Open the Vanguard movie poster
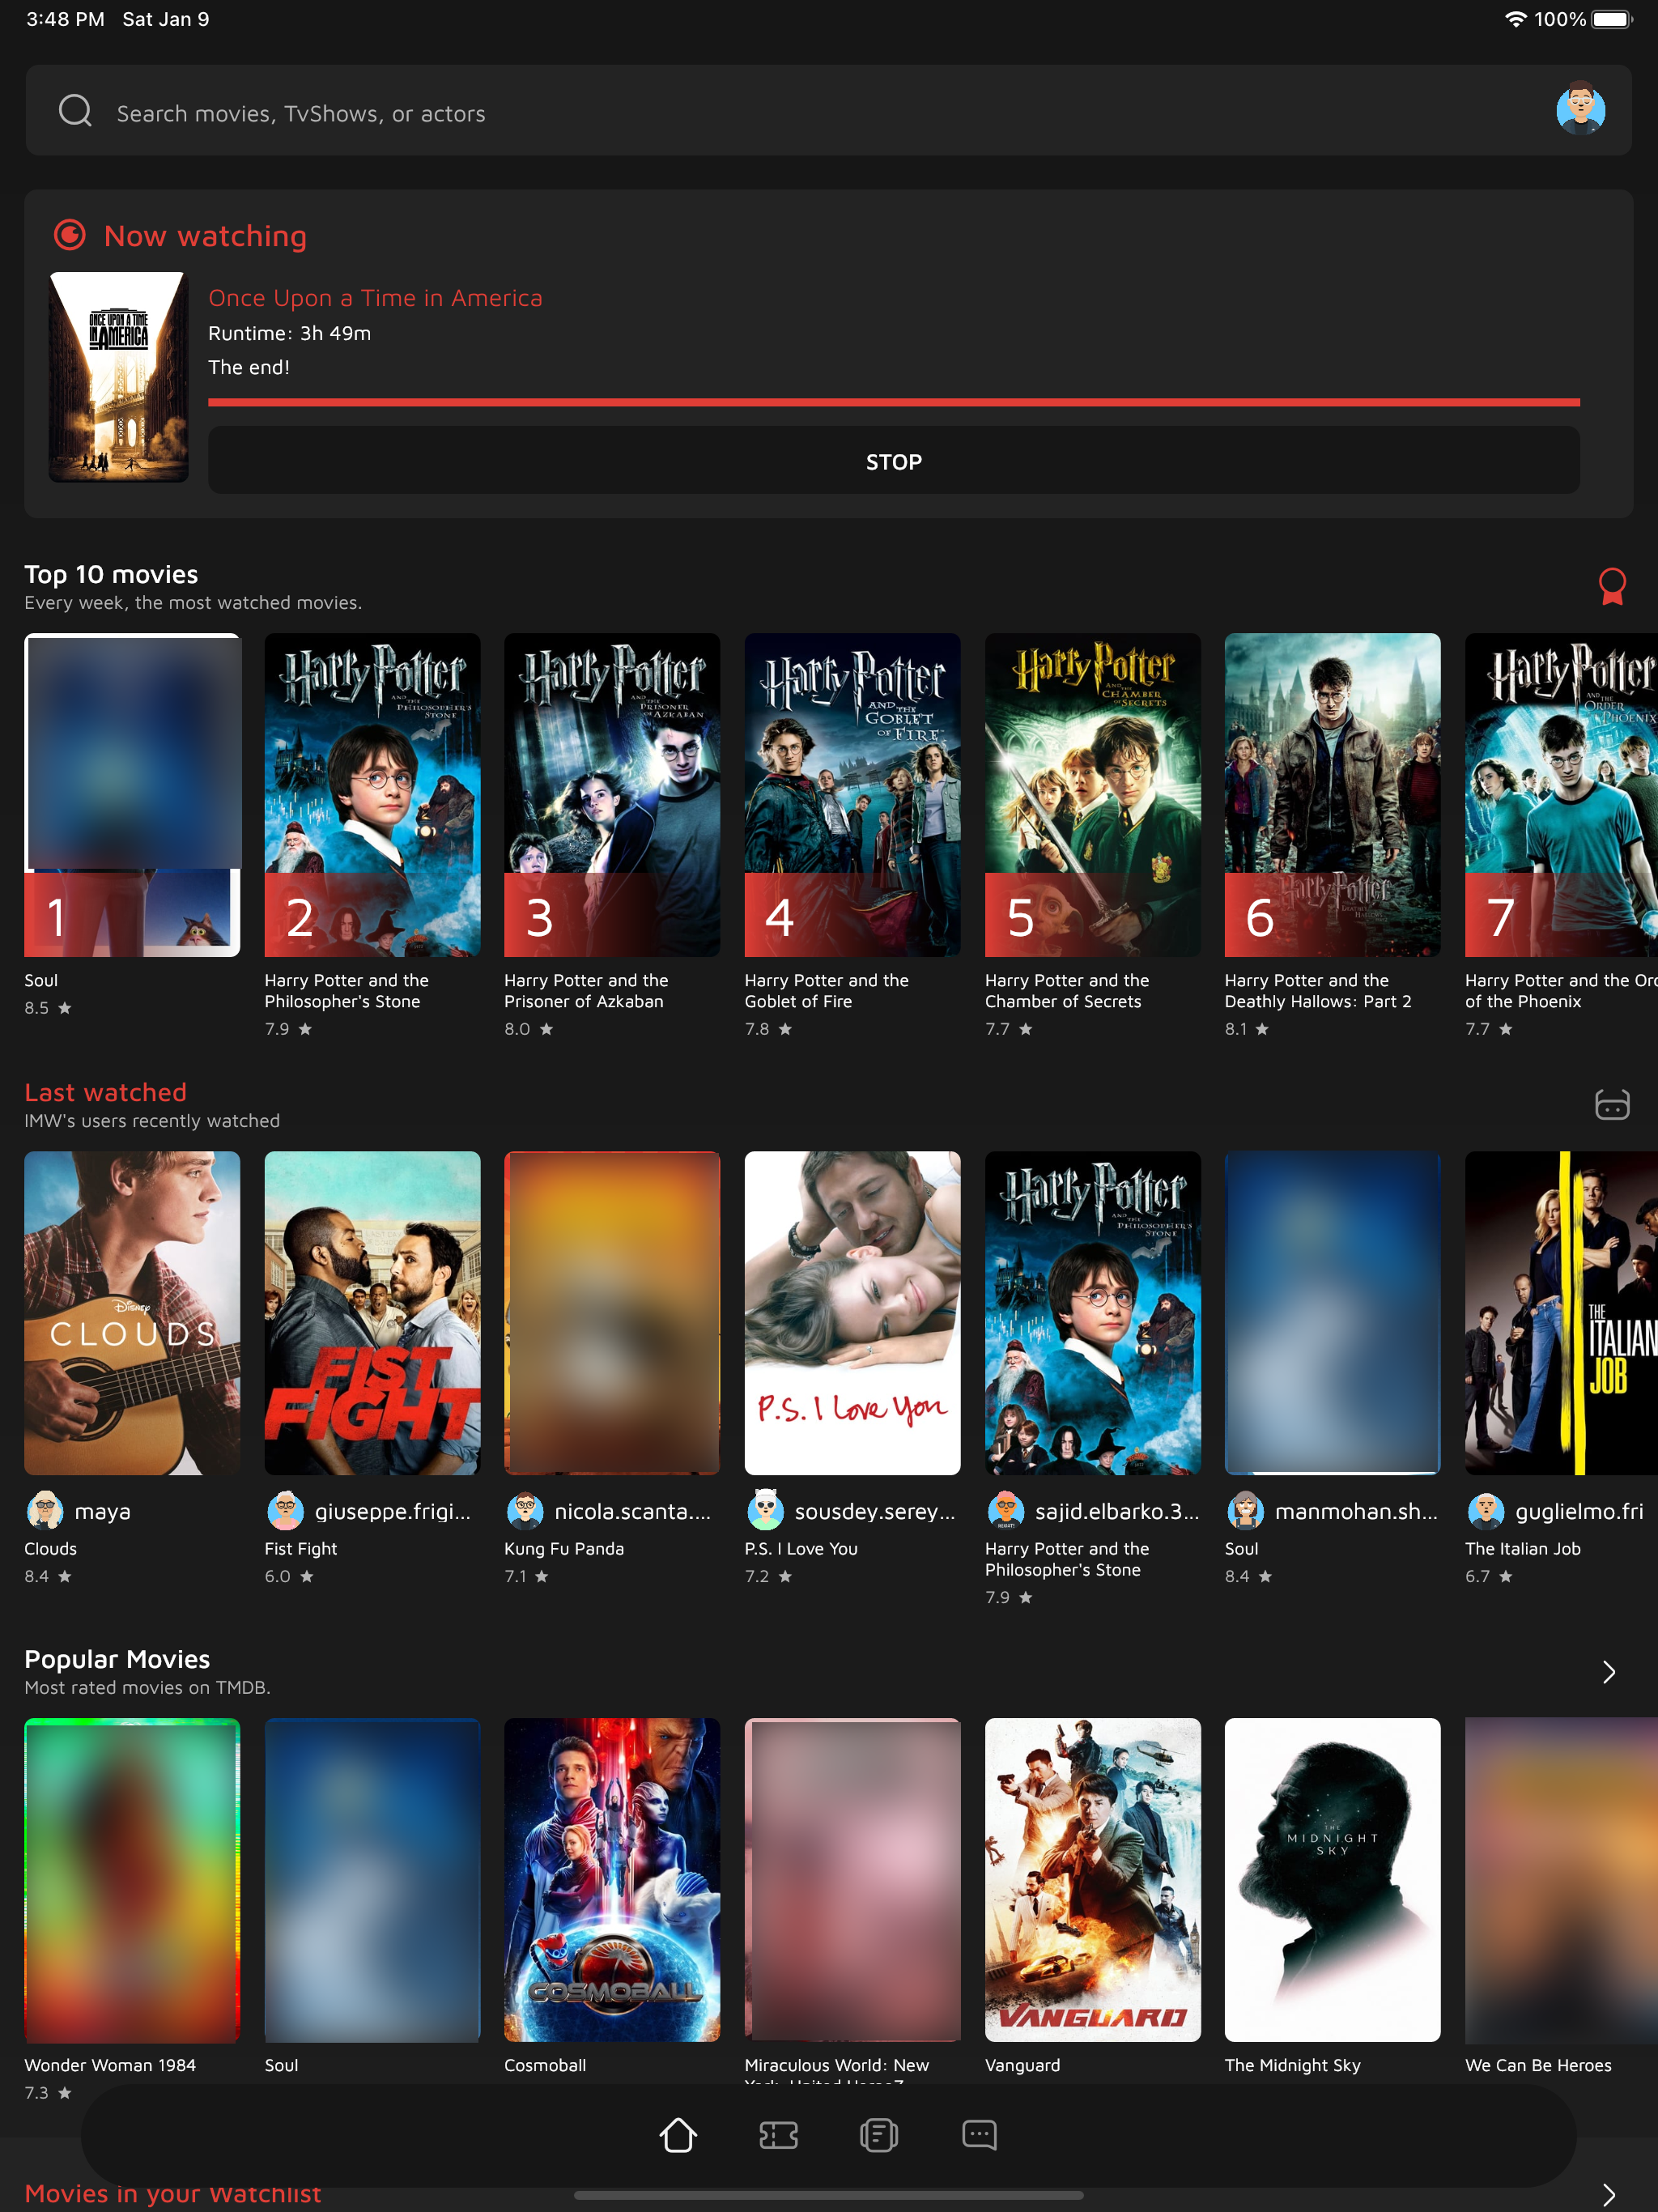Image resolution: width=1658 pixels, height=2212 pixels. point(1092,1879)
